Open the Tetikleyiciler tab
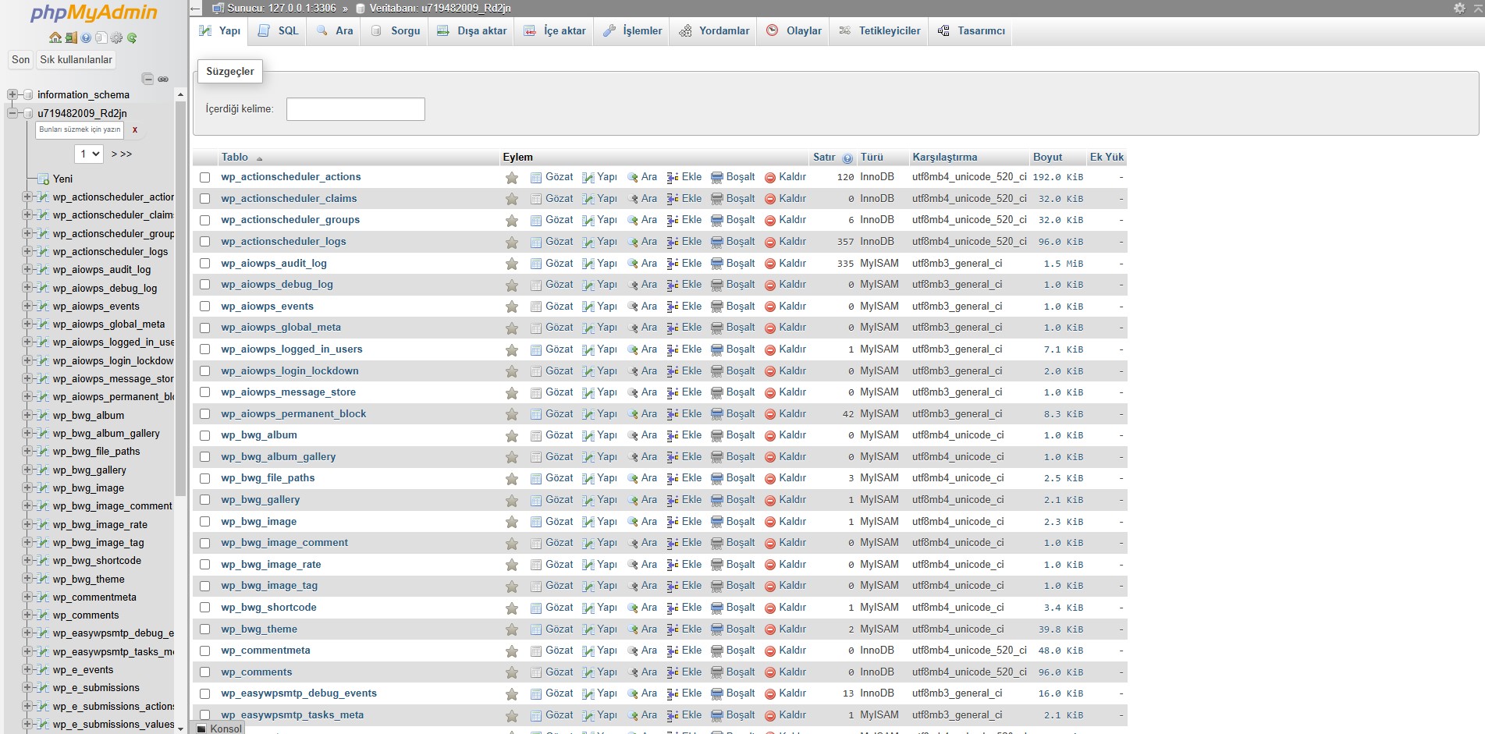Image resolution: width=1485 pixels, height=734 pixels. (879, 31)
